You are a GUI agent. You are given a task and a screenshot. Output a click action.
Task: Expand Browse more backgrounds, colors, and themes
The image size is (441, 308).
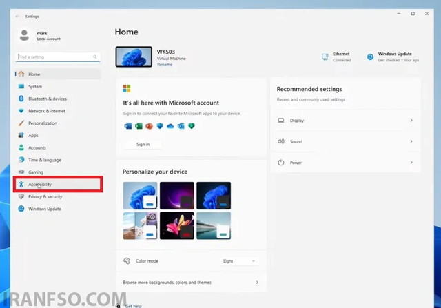[x=192, y=283]
